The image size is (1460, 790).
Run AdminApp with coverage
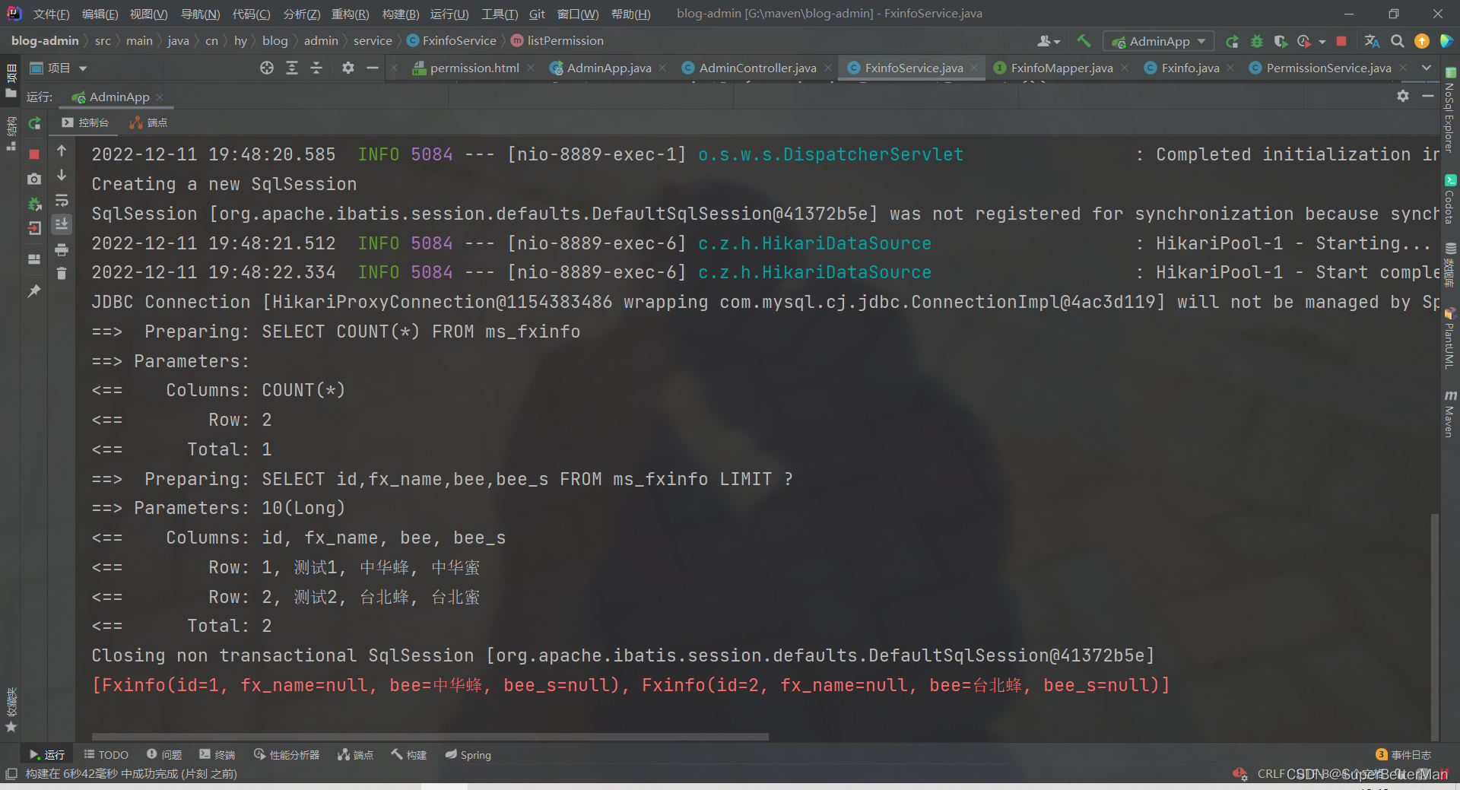(x=1281, y=41)
